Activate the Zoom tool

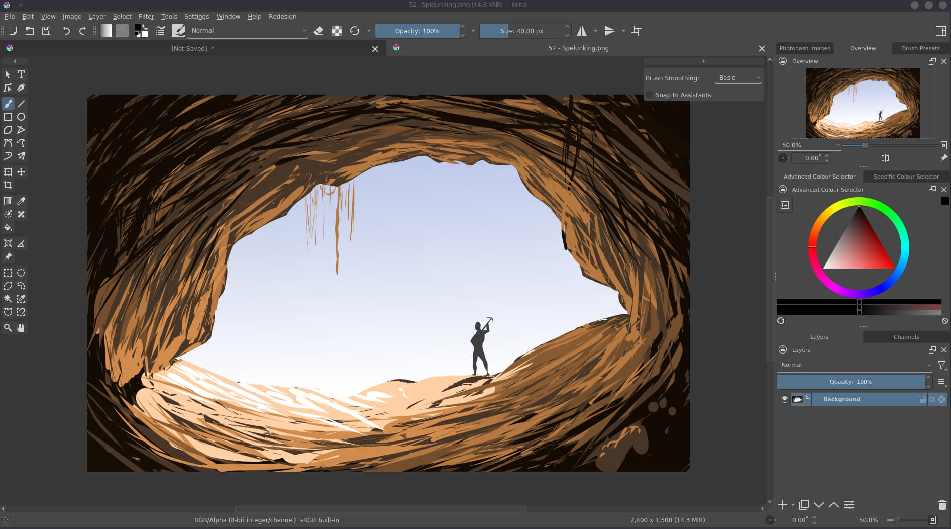(x=8, y=328)
